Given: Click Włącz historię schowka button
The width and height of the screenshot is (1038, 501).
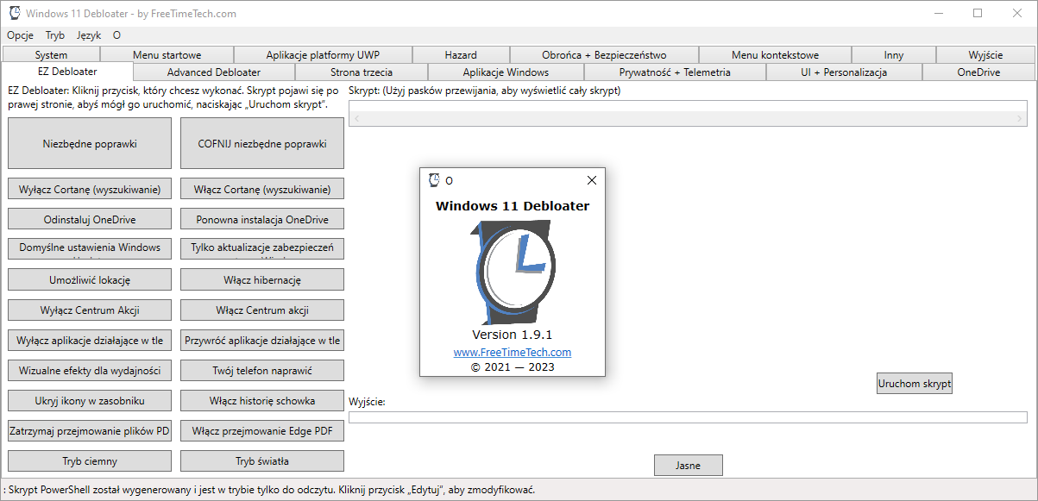Looking at the screenshot, I should tap(262, 400).
